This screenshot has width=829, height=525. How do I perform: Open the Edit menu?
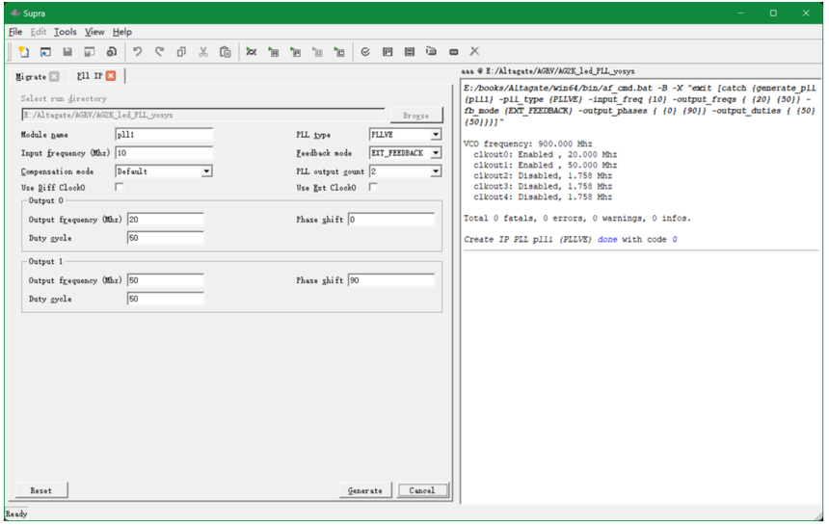[x=38, y=32]
